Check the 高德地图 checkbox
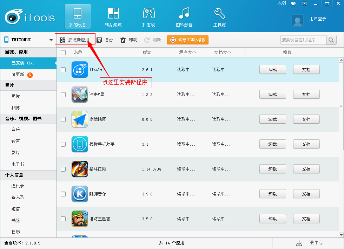This screenshot has height=249, width=344. pos(63,119)
